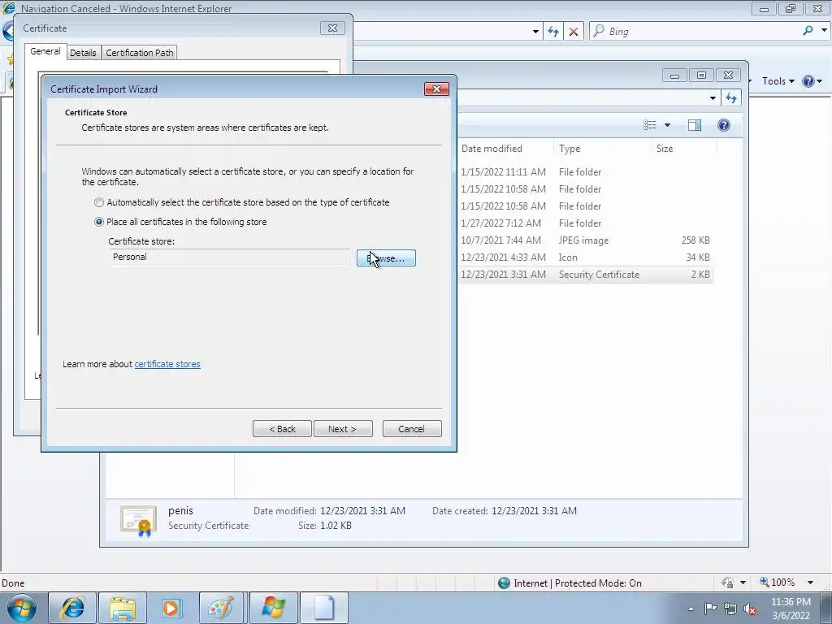Image resolution: width=832 pixels, height=624 pixels.
Task: Click the Next button in wizard
Action: pyautogui.click(x=343, y=429)
